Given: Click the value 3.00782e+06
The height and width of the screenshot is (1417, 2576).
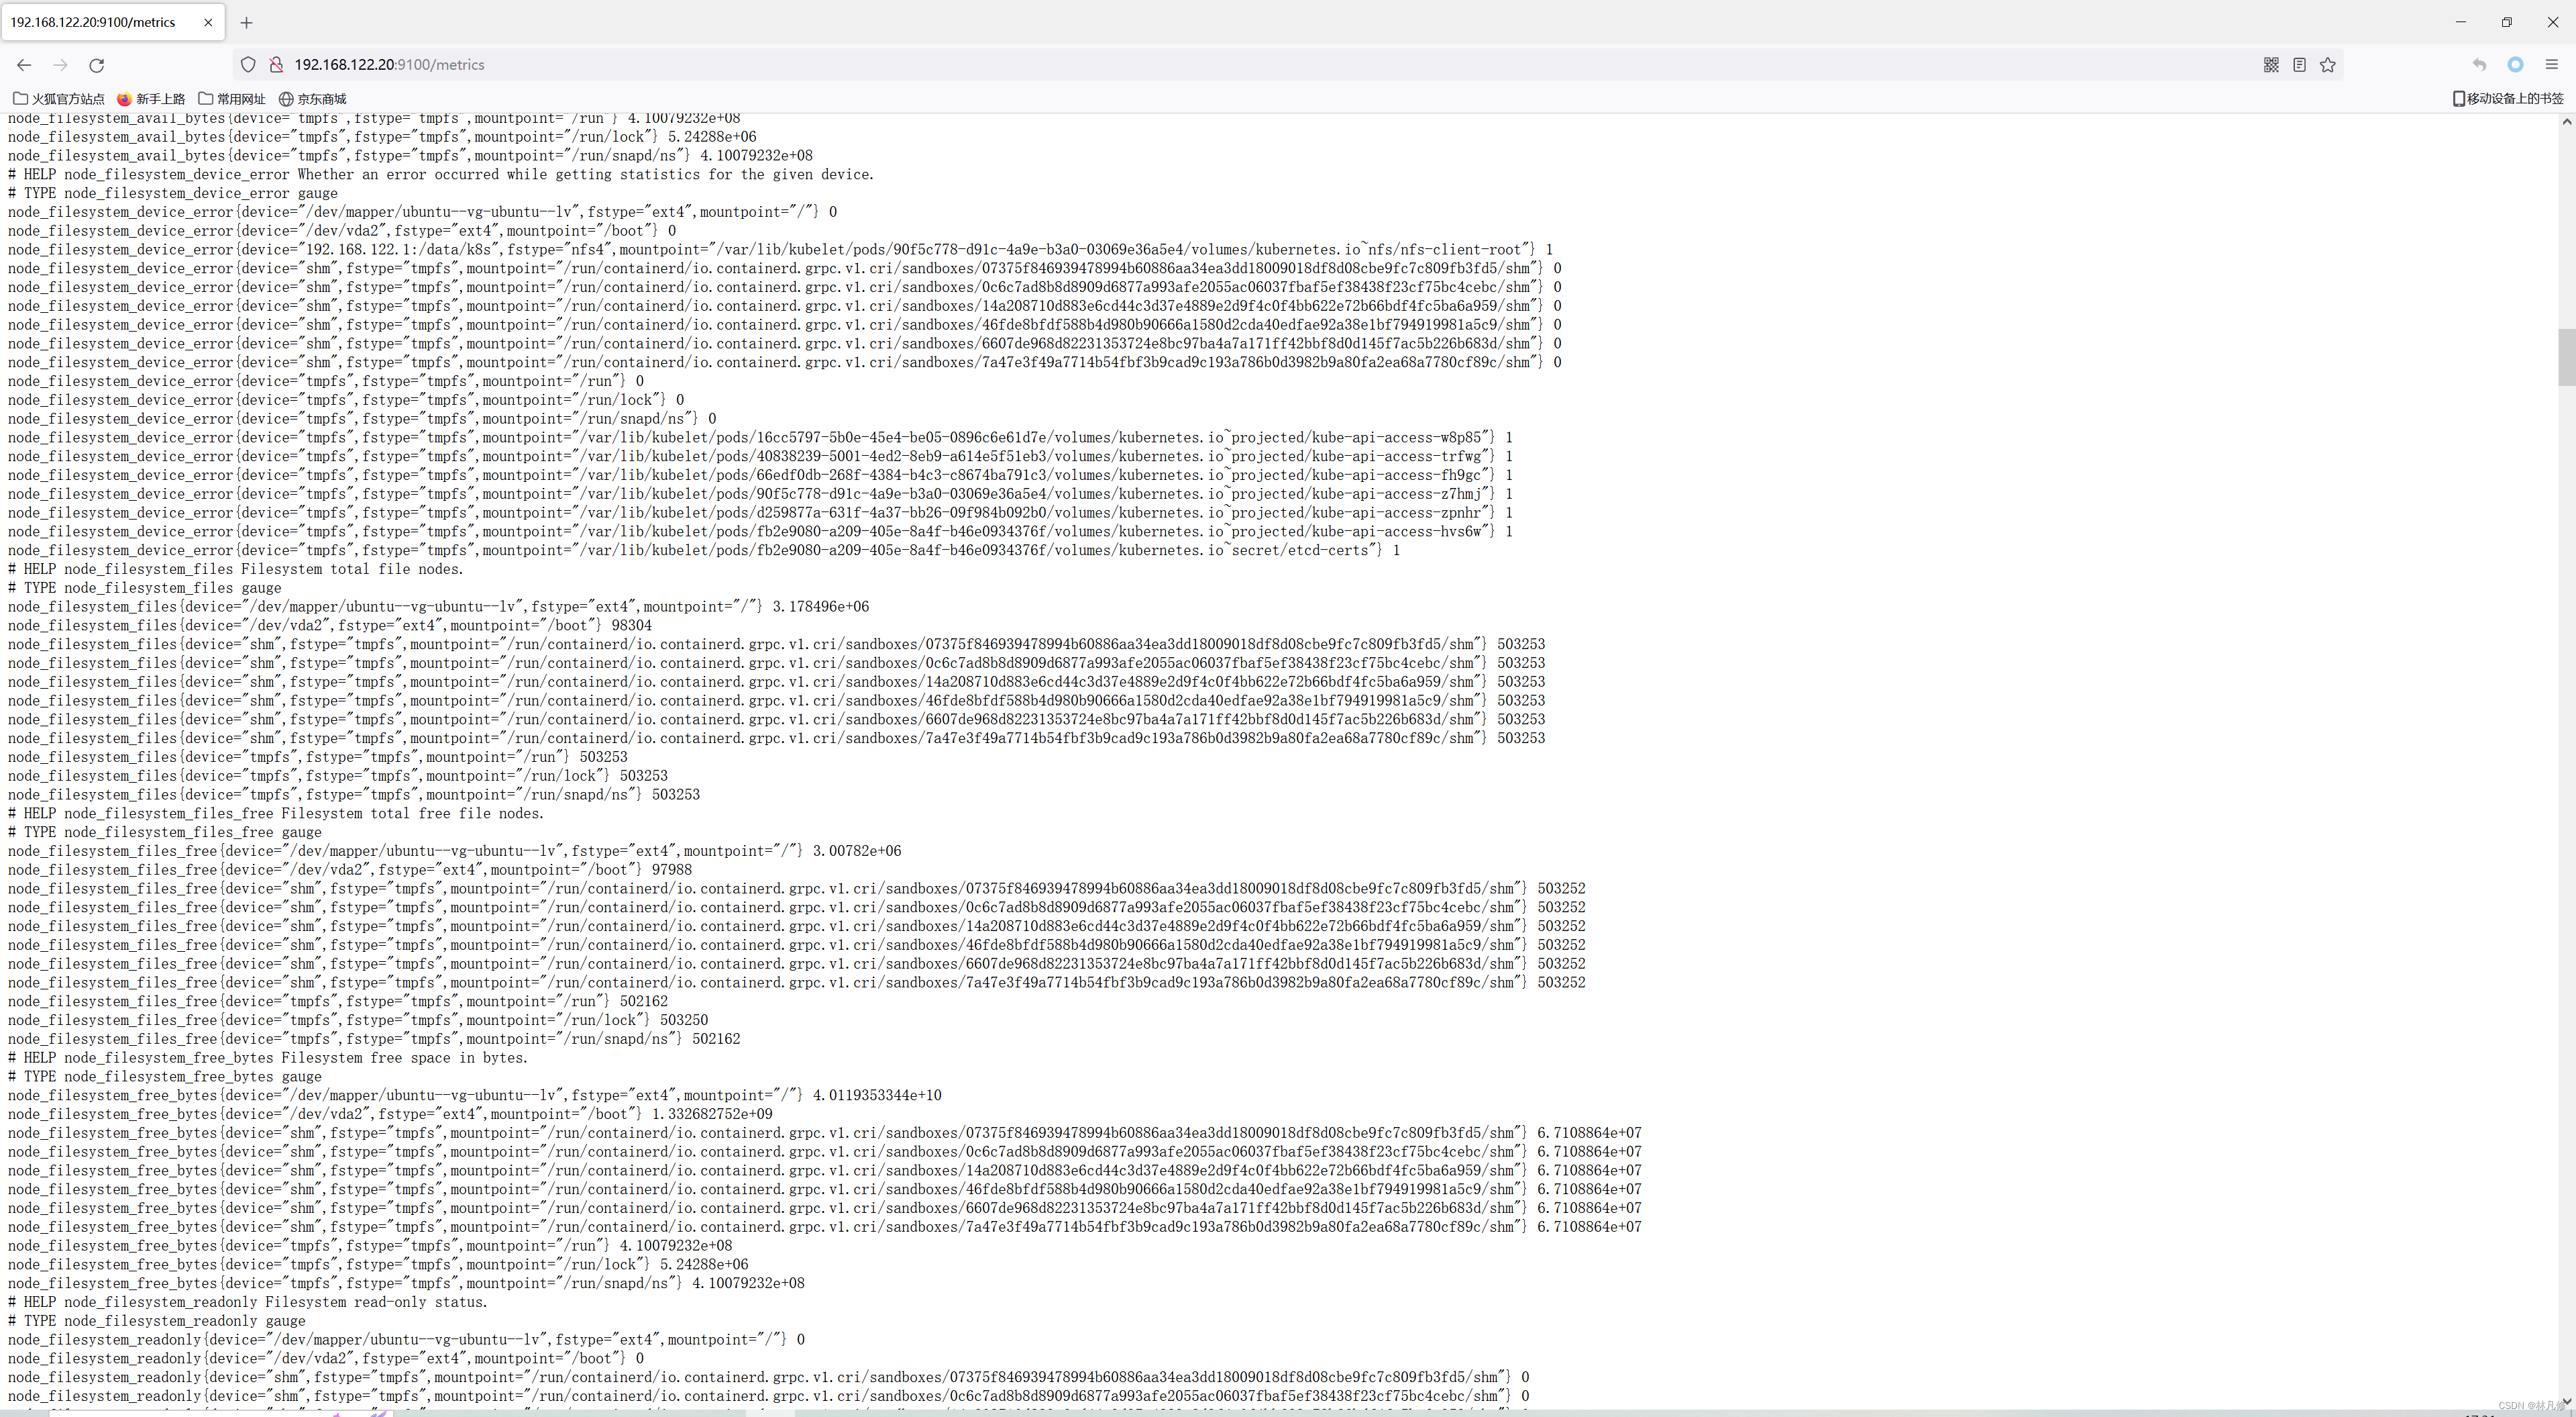Looking at the screenshot, I should [x=856, y=852].
